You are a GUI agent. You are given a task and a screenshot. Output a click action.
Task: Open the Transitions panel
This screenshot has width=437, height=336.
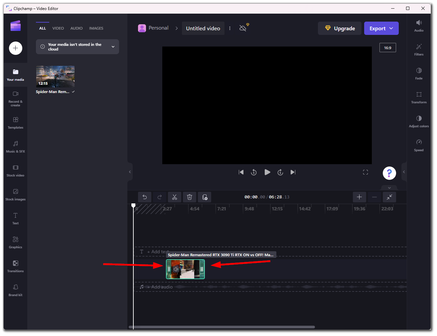click(15, 266)
